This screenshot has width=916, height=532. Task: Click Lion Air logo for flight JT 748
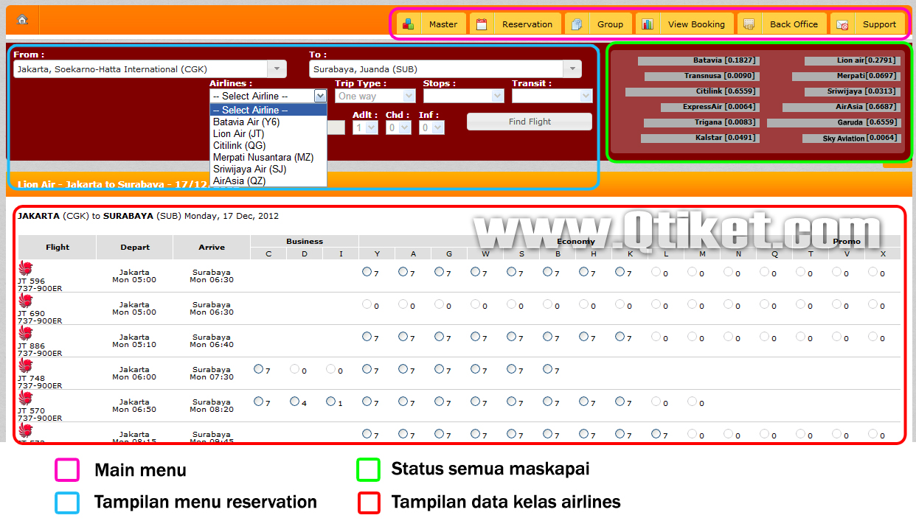[x=26, y=365]
